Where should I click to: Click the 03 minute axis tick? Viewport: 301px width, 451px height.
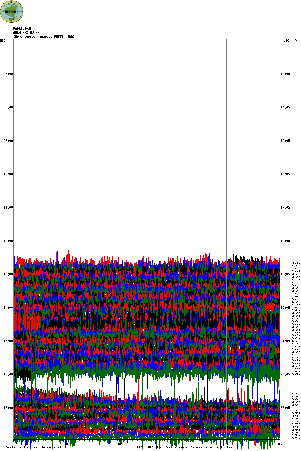173,444
